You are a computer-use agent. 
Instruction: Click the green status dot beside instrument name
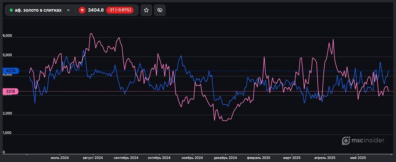click(x=11, y=10)
